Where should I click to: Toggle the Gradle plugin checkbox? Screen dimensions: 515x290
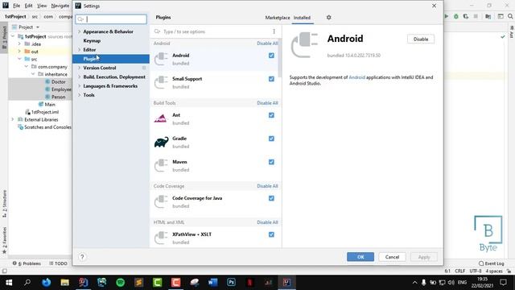pos(271,139)
